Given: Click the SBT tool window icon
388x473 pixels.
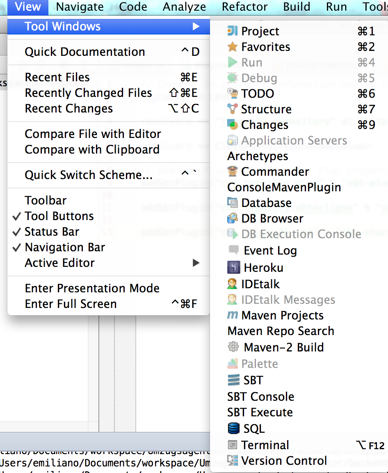Looking at the screenshot, I should click(233, 380).
